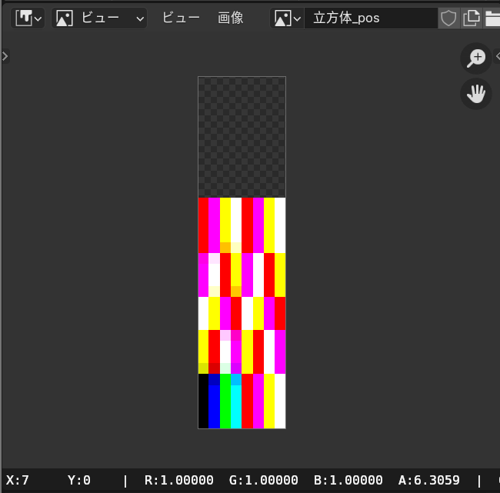The width and height of the screenshot is (500, 493).
Task: Open the ビュー mode dropdown selector
Action: tap(99, 18)
